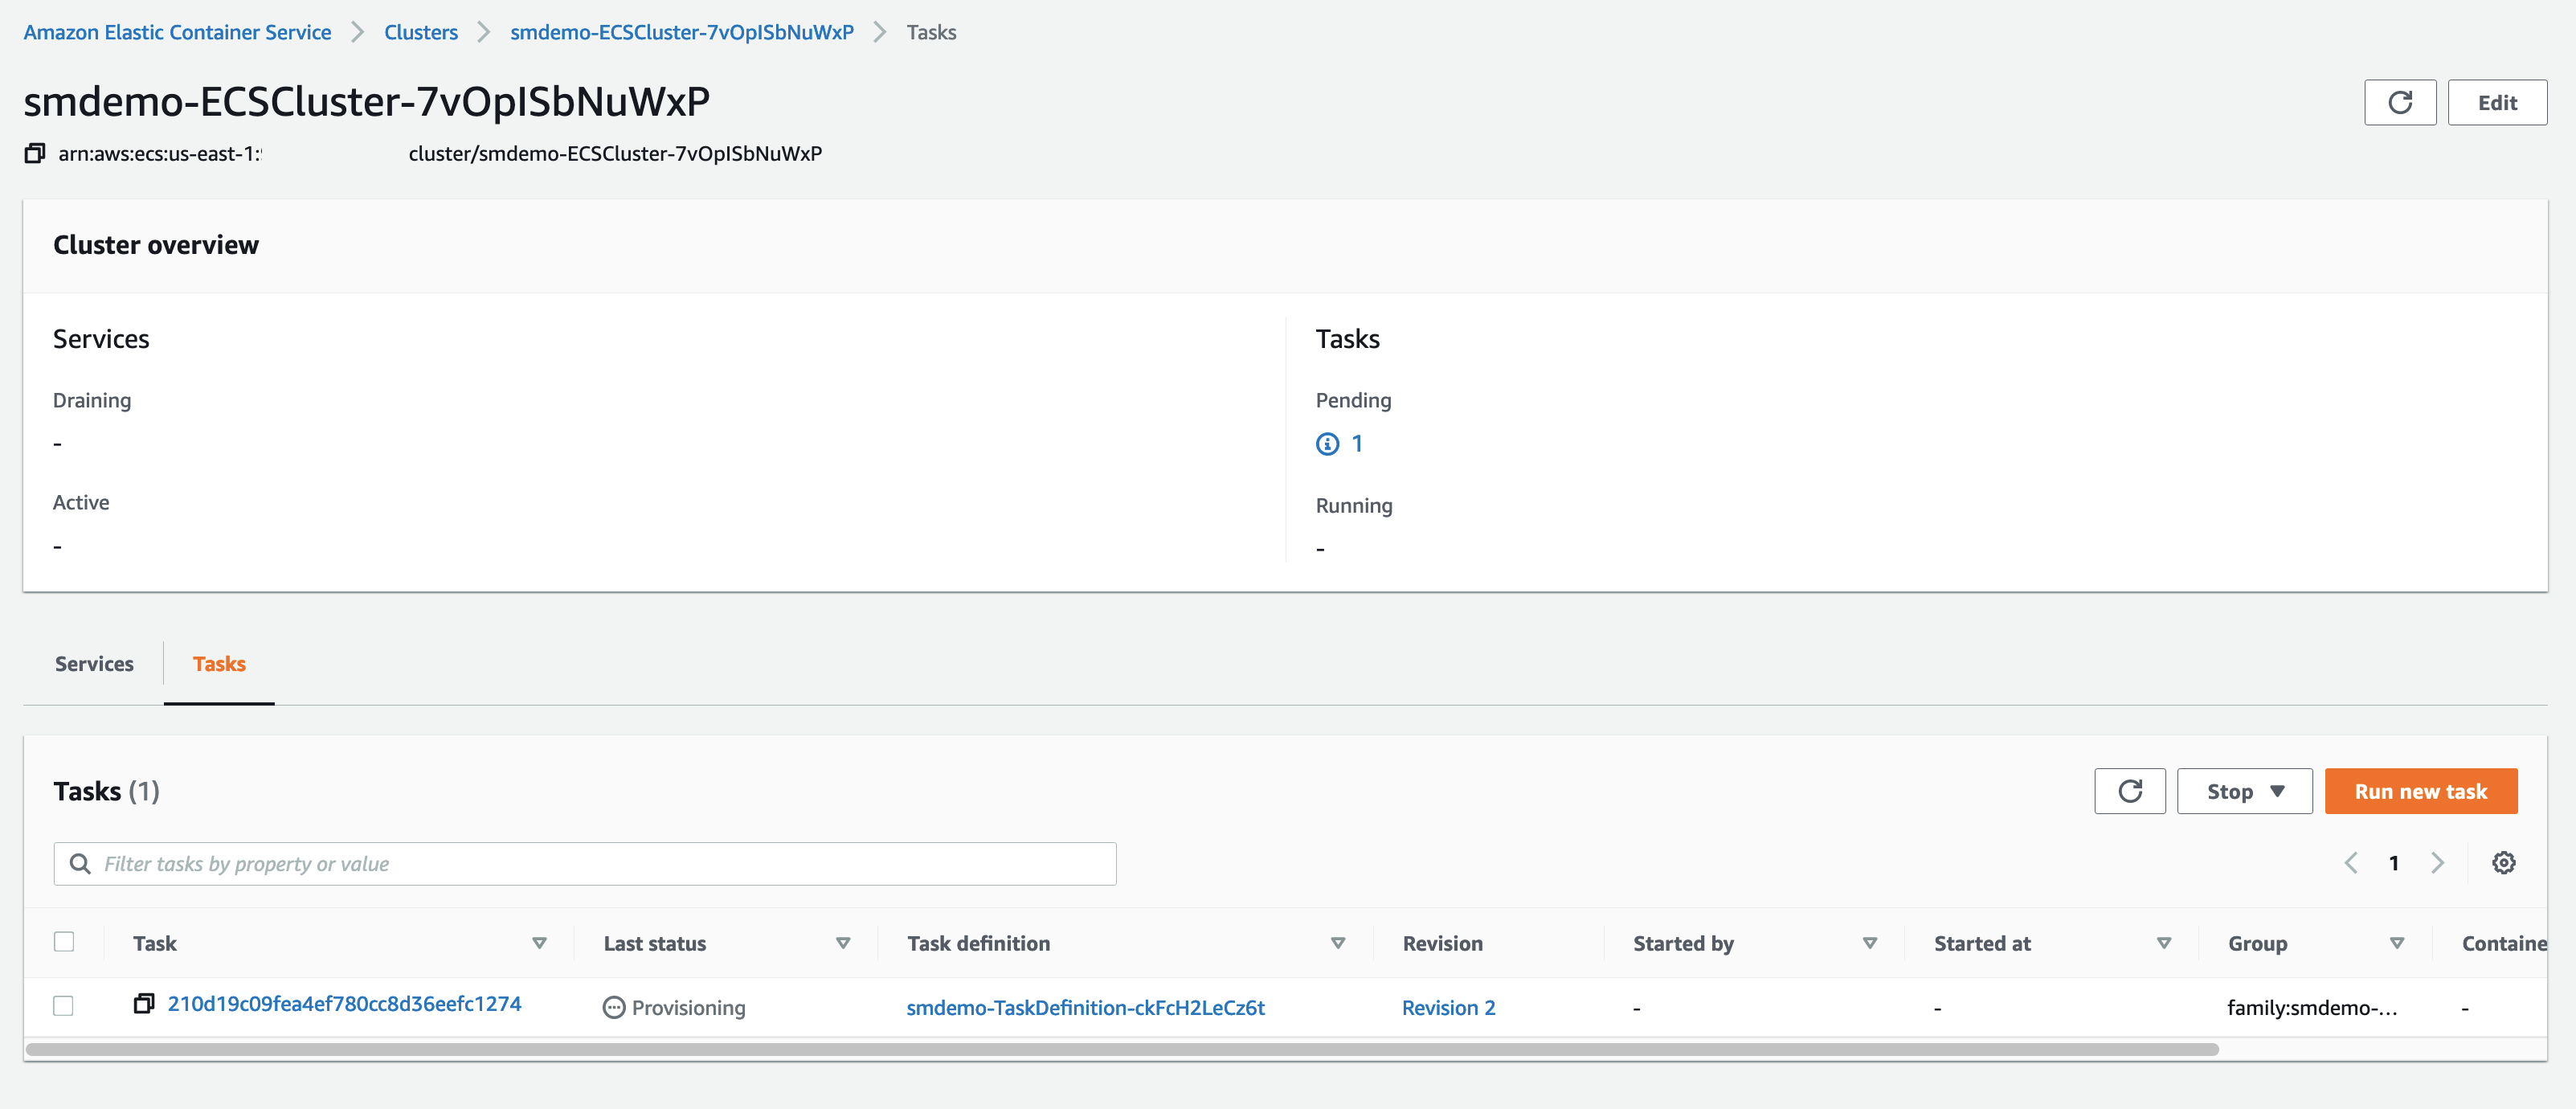Select all tasks with the header checkbox
This screenshot has width=2576, height=1109.
tap(64, 941)
